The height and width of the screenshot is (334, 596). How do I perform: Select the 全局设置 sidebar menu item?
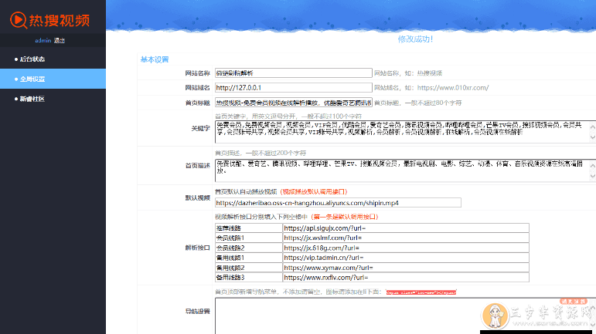tap(32, 79)
